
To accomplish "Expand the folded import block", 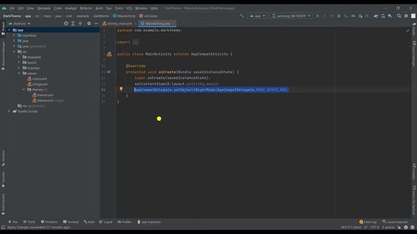I will click(136, 42).
